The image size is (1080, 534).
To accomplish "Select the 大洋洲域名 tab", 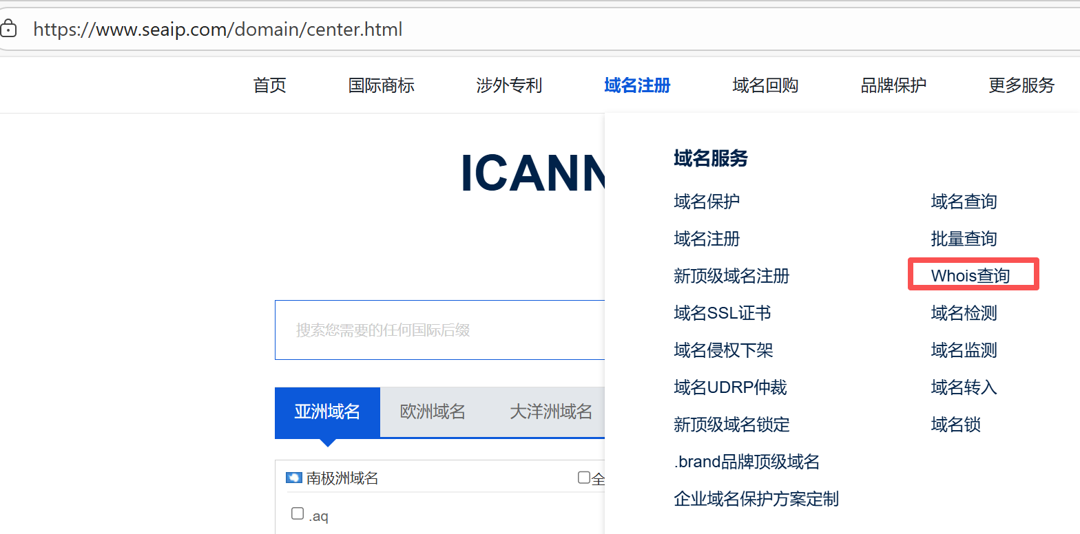I will (550, 412).
